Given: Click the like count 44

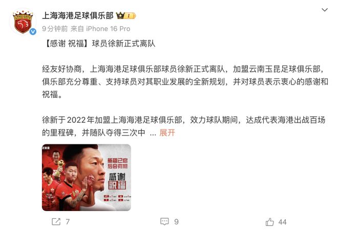Looking at the screenshot, I should 282,222.
